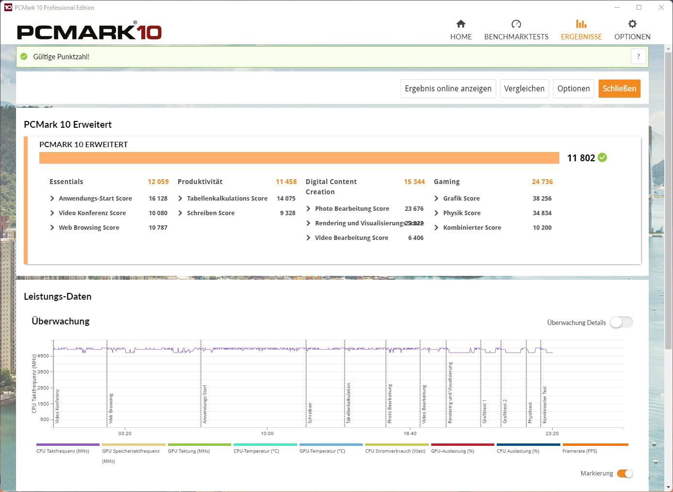Expand Physik Score row
The height and width of the screenshot is (492, 673).
[493, 213]
